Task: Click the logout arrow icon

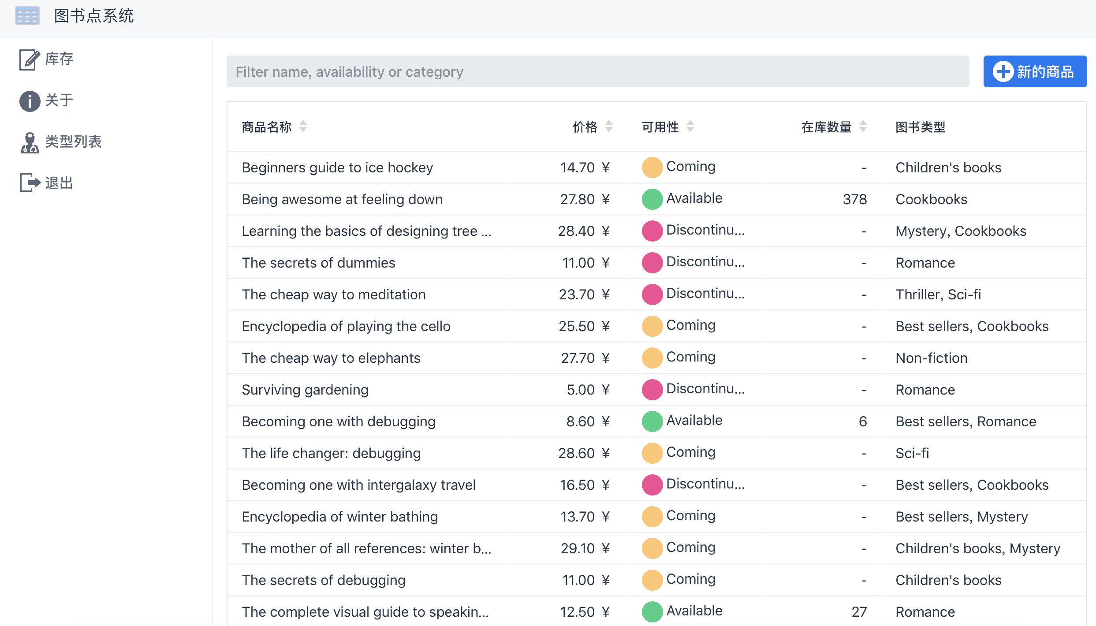Action: click(30, 183)
